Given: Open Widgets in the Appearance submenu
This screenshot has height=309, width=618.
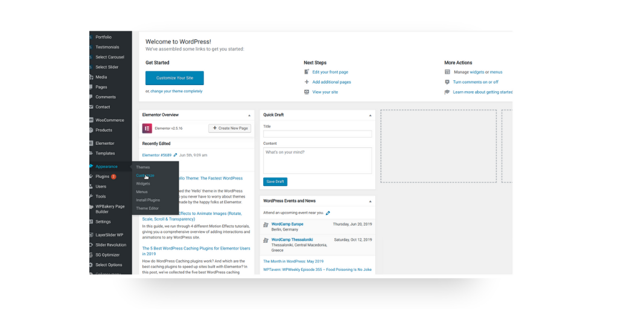Looking at the screenshot, I should click(x=142, y=183).
